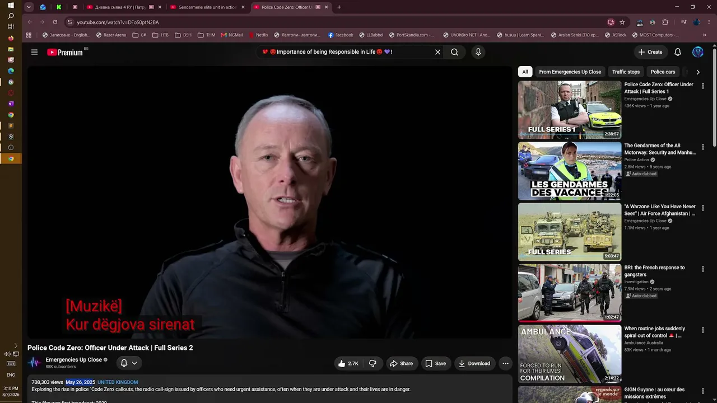This screenshot has height=403, width=717.
Task: Open the YouTube account avatar menu
Action: coord(698,52)
